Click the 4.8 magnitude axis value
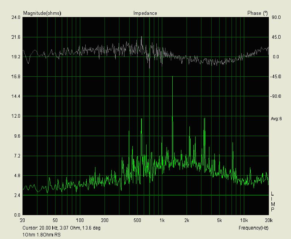Image resolution: width=291 pixels, height=239 pixels. [x=17, y=176]
